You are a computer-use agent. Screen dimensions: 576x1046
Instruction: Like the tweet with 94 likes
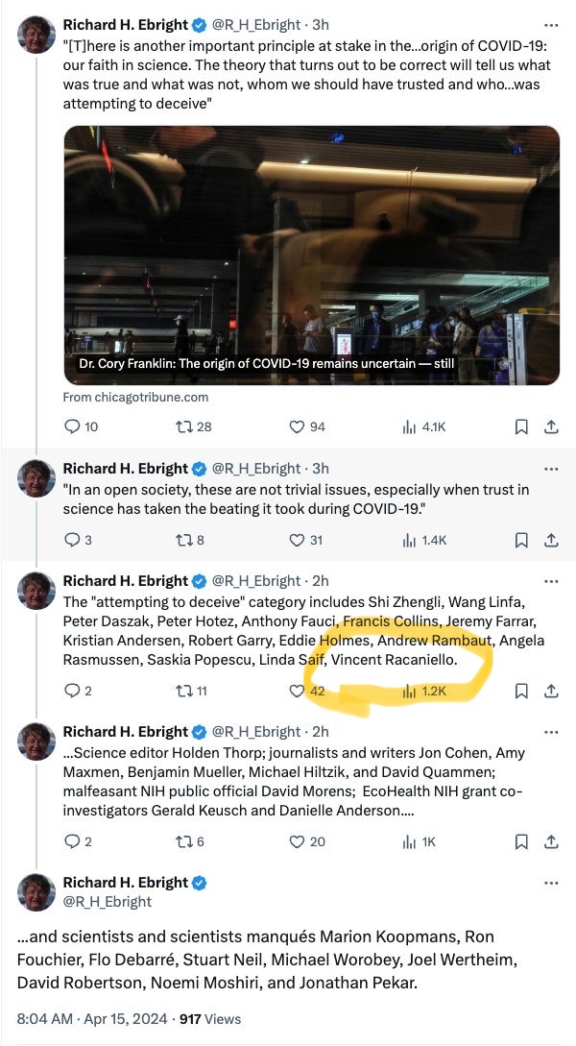click(297, 426)
